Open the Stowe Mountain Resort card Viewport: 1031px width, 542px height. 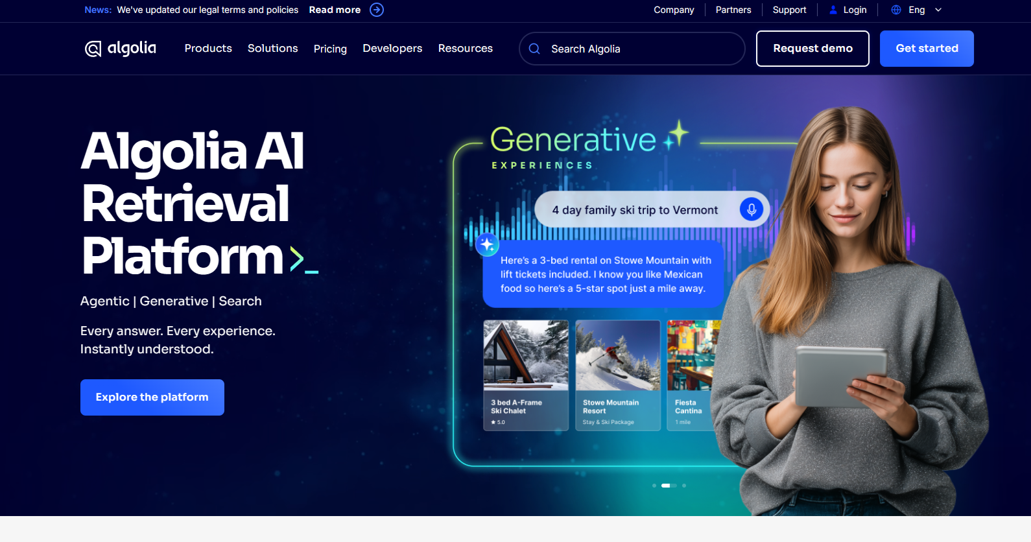click(x=618, y=375)
